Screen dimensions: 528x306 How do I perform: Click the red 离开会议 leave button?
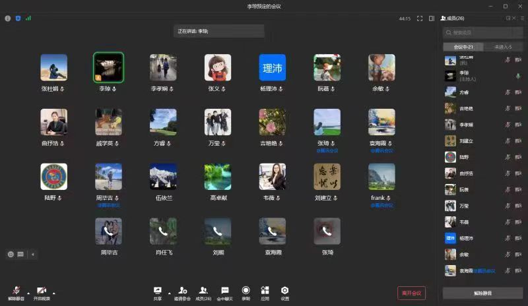pyautogui.click(x=411, y=293)
